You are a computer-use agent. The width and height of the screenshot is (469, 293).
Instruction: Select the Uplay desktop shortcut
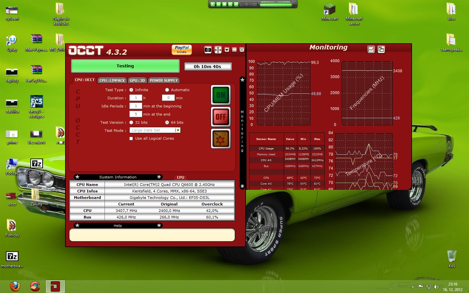pyautogui.click(x=12, y=43)
